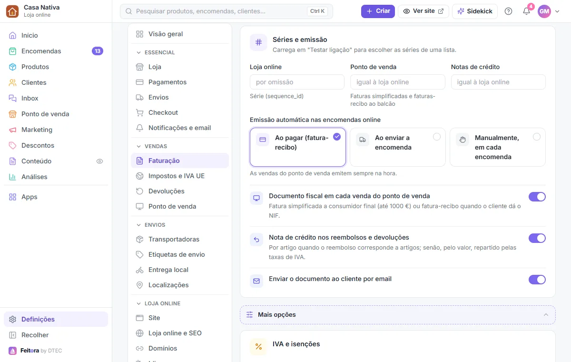Open Faturação settings page

(x=180, y=161)
